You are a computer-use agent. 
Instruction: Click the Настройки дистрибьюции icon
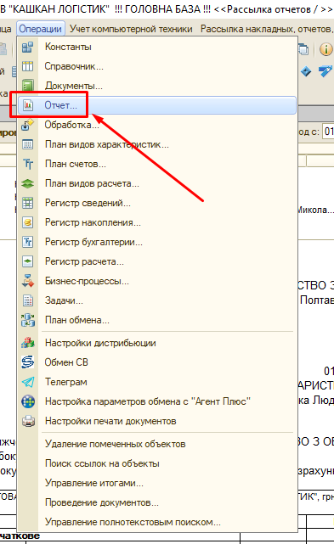[x=28, y=343]
